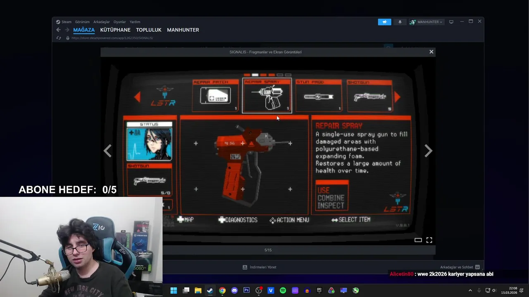Click the equipped Shotgun panel under Status

(x=149, y=180)
